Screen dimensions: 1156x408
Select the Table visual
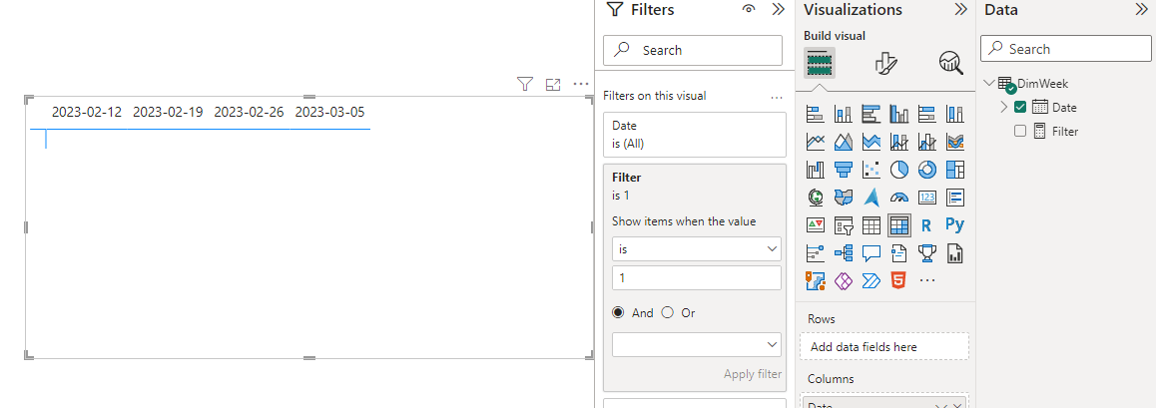(870, 225)
